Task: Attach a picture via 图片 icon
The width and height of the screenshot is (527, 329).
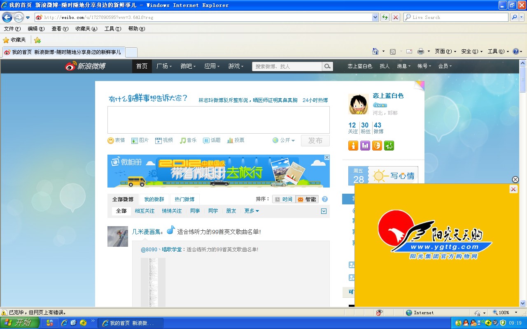Action: 140,140
